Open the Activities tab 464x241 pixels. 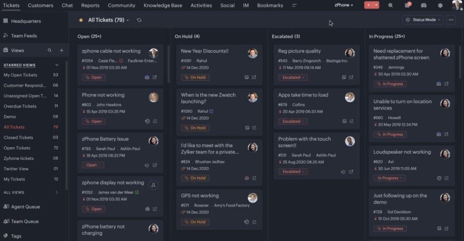pyautogui.click(x=201, y=5)
